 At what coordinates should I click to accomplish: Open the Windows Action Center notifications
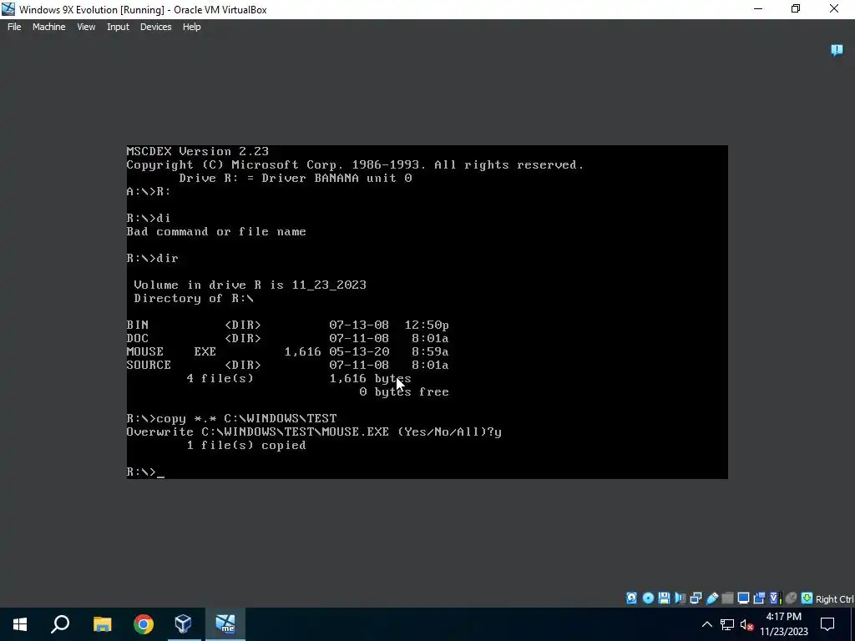(x=827, y=624)
